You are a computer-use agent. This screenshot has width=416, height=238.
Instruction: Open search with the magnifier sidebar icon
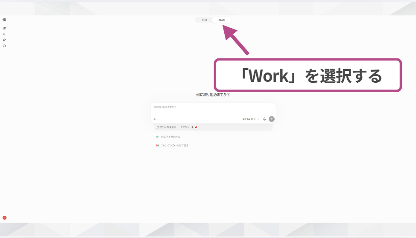pos(4,34)
